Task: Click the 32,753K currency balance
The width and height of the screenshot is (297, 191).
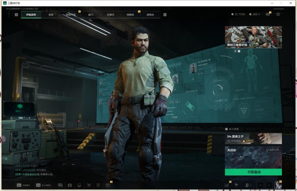Action: (238, 14)
